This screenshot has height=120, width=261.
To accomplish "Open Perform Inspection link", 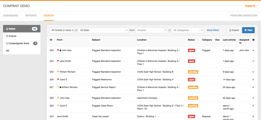I will 244,16.
